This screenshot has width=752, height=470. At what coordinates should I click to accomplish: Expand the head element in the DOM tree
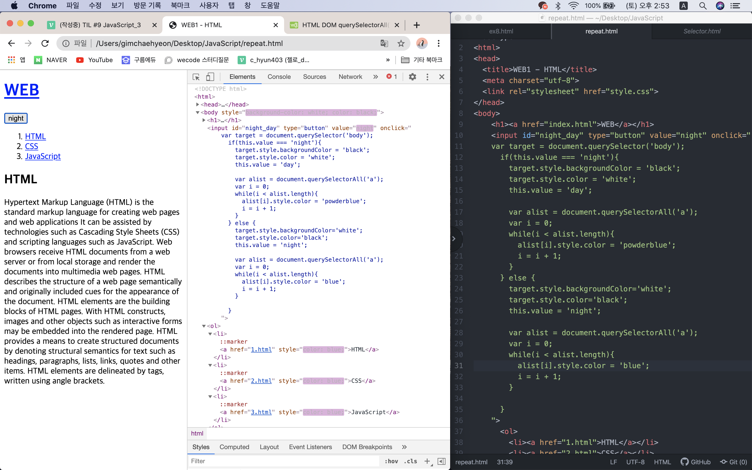[198, 104]
